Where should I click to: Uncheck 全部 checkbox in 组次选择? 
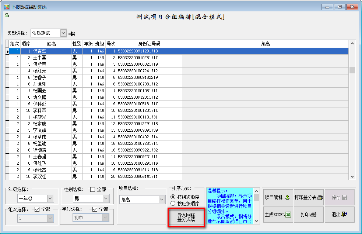37,209
